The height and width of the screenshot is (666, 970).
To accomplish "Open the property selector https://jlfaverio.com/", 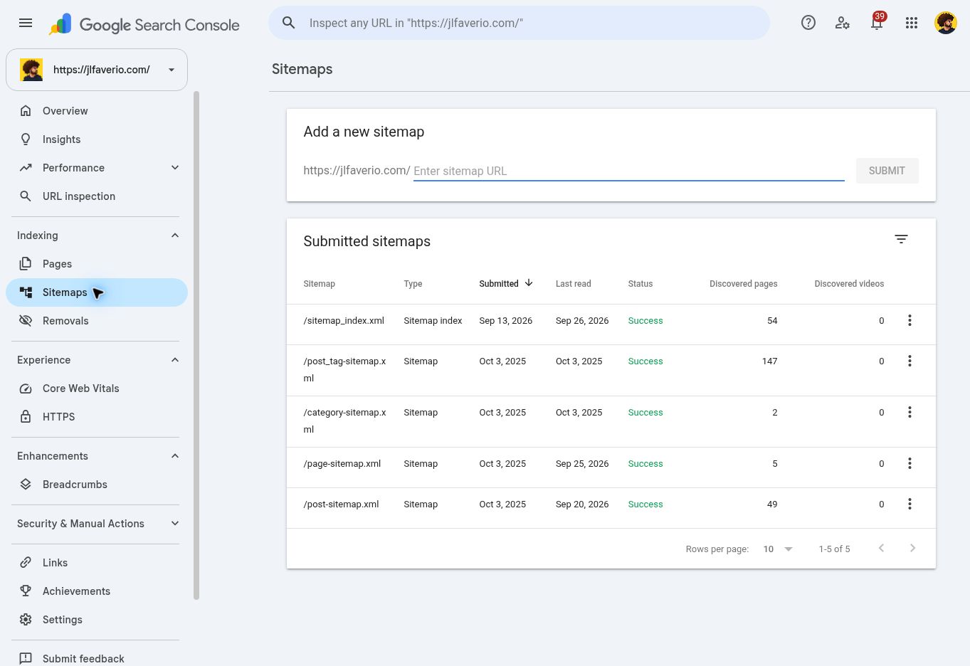I will (x=97, y=70).
